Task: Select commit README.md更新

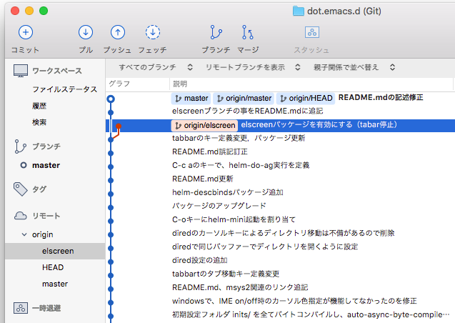Action: pyautogui.click(x=203, y=179)
